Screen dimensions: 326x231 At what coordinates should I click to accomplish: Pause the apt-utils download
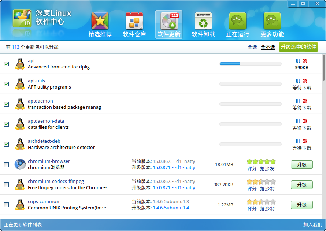(x=298, y=81)
